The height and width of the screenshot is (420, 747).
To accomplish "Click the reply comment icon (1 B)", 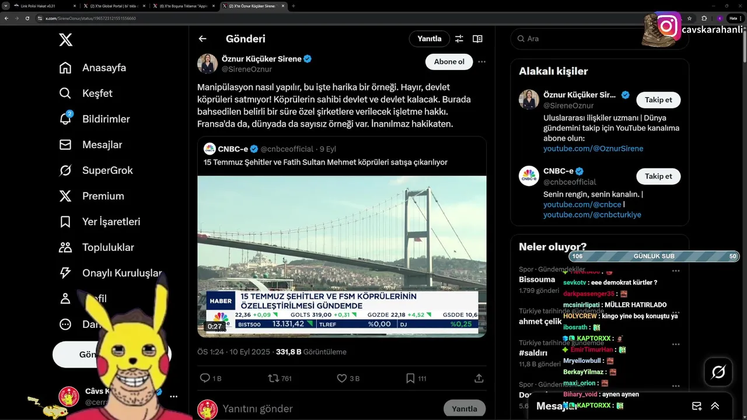I will point(205,378).
